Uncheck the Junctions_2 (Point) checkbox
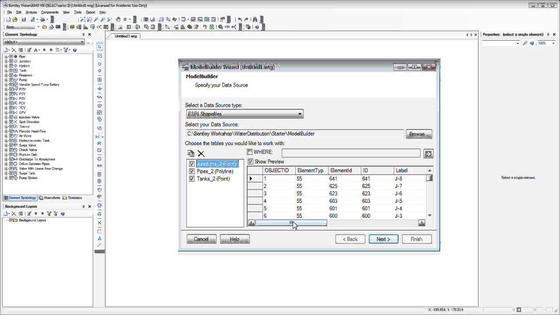The height and width of the screenshot is (315, 560). [x=192, y=164]
